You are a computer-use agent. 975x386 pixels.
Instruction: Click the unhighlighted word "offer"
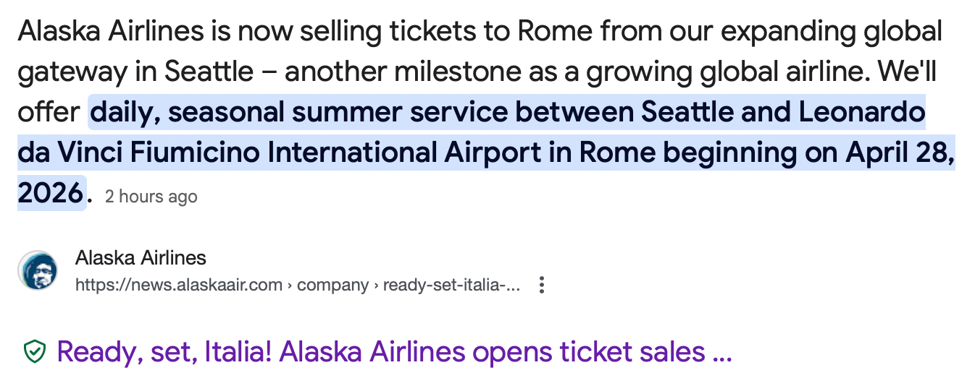[x=48, y=113]
